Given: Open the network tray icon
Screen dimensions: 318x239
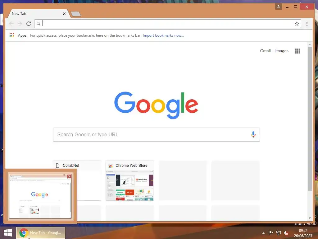Looking at the screenshot, I should pyautogui.click(x=279, y=233).
